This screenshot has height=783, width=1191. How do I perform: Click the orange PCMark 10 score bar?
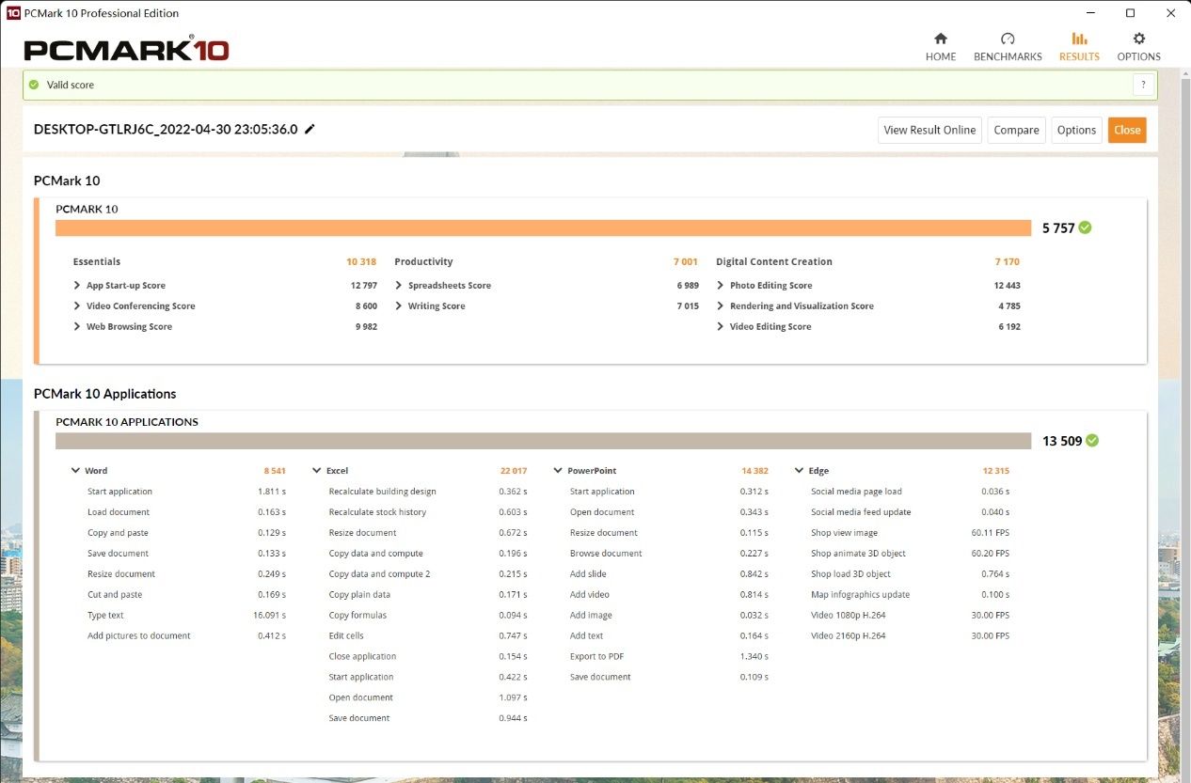(x=543, y=228)
